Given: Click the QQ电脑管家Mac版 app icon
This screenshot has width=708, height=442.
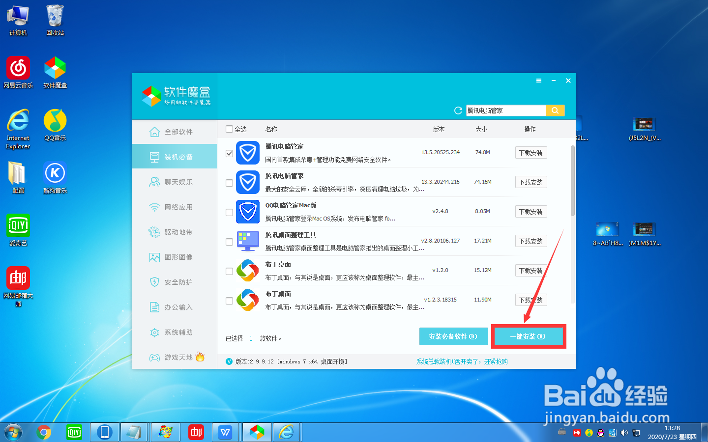Looking at the screenshot, I should click(x=248, y=212).
